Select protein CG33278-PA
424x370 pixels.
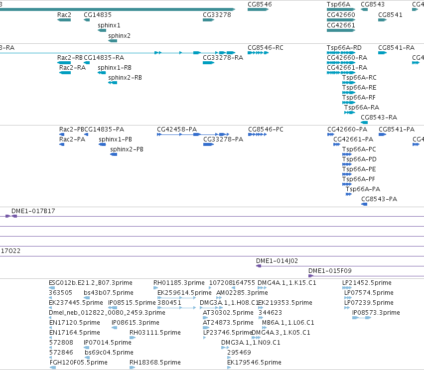pyautogui.click(x=208, y=144)
